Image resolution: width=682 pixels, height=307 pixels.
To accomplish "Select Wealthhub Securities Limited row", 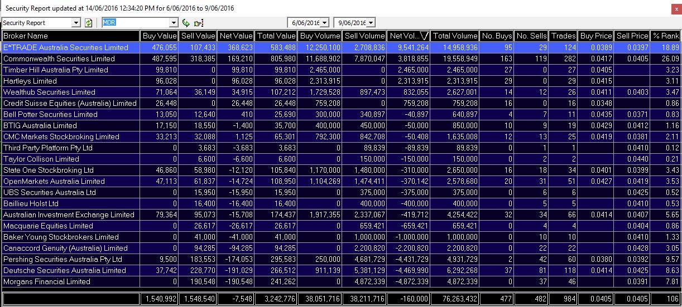I will click(341, 92).
